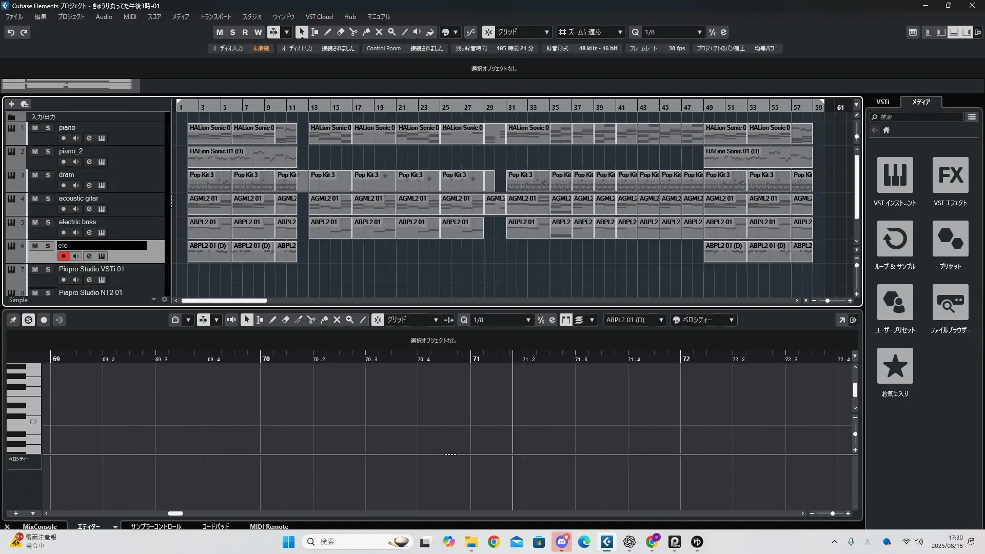Screen dimensions: 985x554
Task: Mute the piano track
Action: point(35,128)
